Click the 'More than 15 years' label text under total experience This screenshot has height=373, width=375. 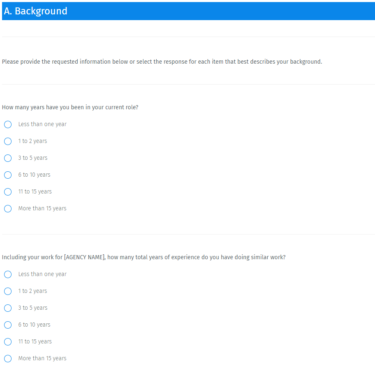(42, 359)
